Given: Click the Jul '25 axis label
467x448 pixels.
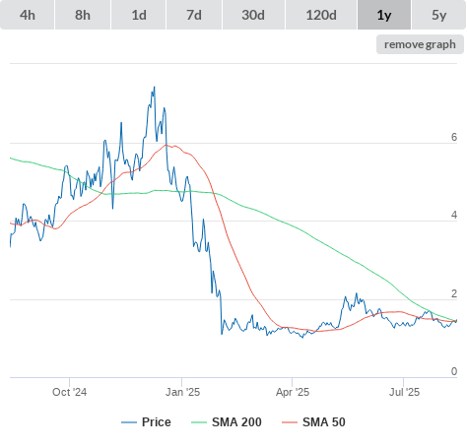Looking at the screenshot, I should [x=404, y=392].
